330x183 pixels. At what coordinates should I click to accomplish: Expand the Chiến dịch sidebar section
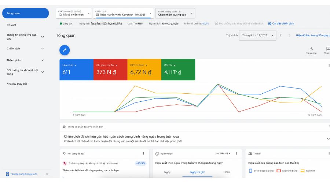pyautogui.click(x=43, y=49)
